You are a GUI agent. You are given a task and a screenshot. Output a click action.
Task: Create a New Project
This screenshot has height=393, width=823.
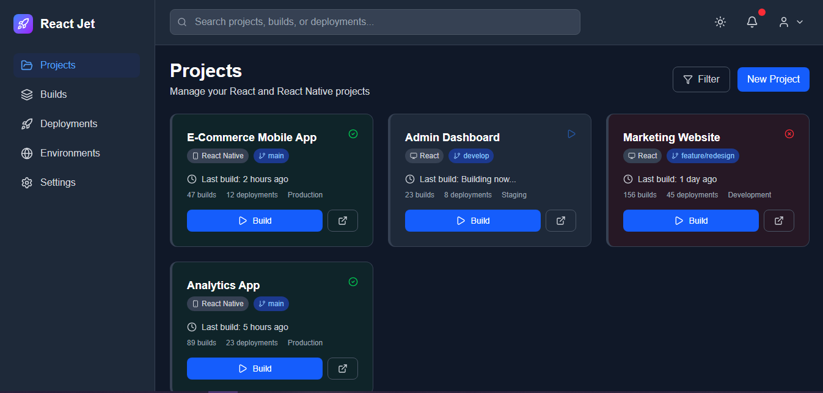(774, 79)
